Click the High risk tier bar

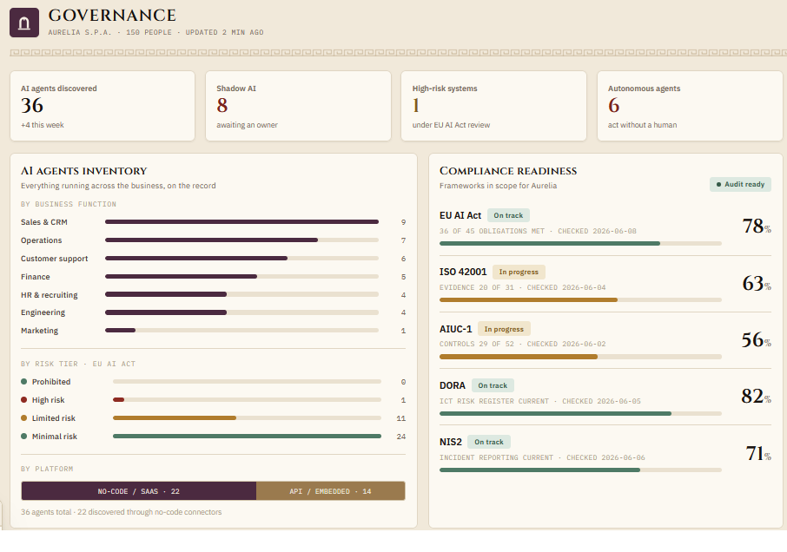click(247, 400)
